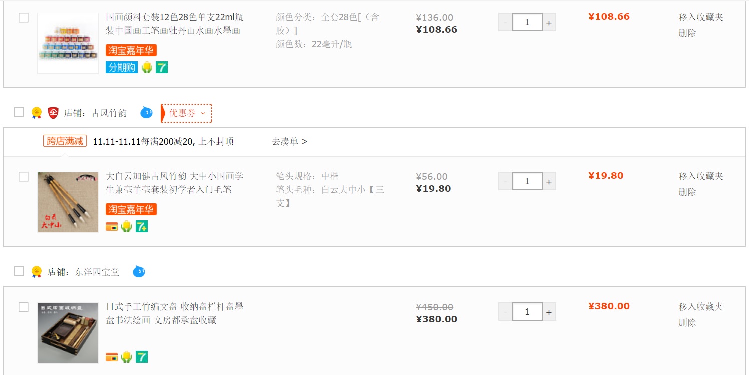Open the 去凑单 link
Viewport: 749px width, 375px height.
pyautogui.click(x=289, y=142)
